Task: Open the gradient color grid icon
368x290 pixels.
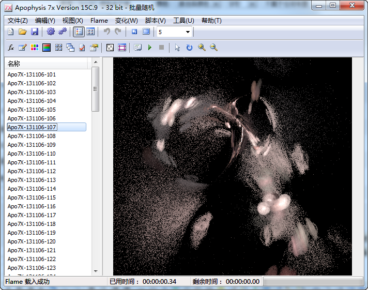Action: pyautogui.click(x=35, y=48)
